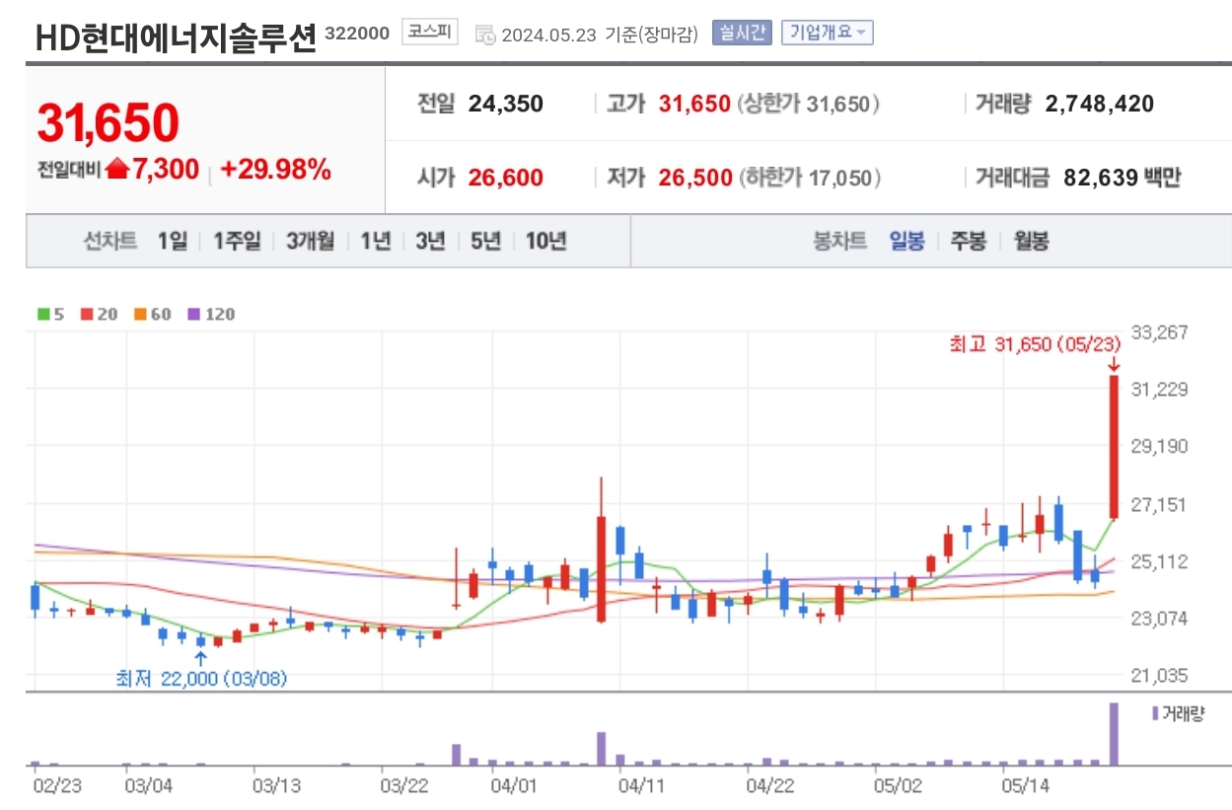1232x810 pixels.
Task: Click the calendar icon beside the 2024.05.23 date
Action: click(485, 35)
